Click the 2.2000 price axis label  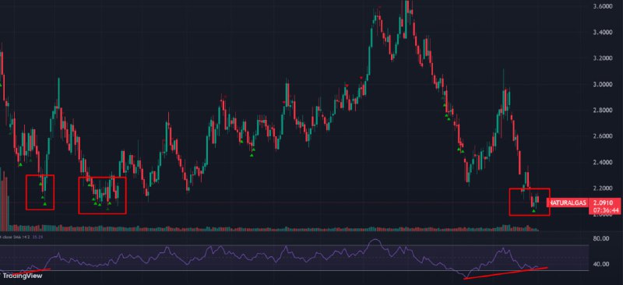(x=603, y=188)
